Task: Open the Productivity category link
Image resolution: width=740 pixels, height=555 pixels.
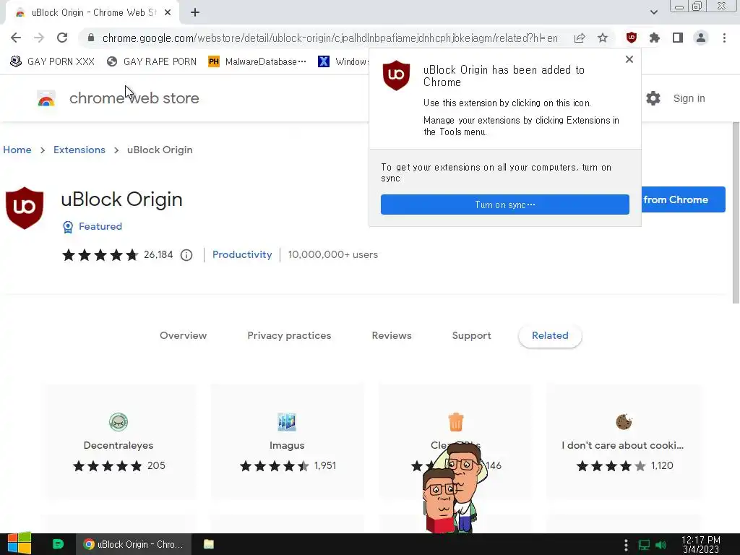Action: coord(242,254)
